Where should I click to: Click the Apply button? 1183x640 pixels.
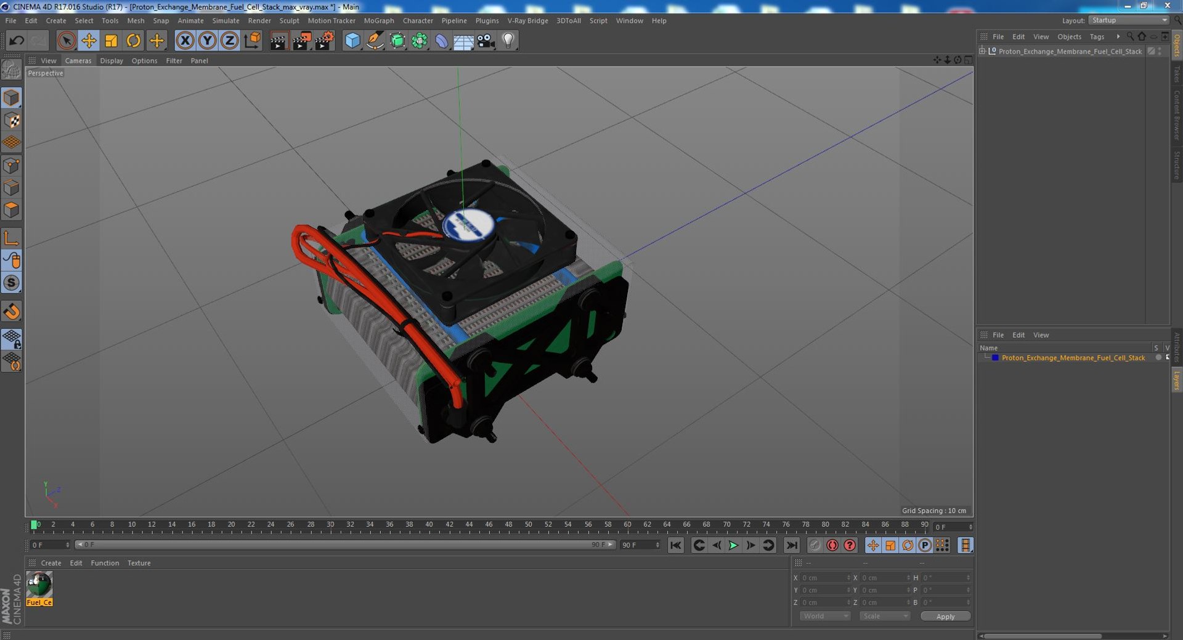[945, 616]
